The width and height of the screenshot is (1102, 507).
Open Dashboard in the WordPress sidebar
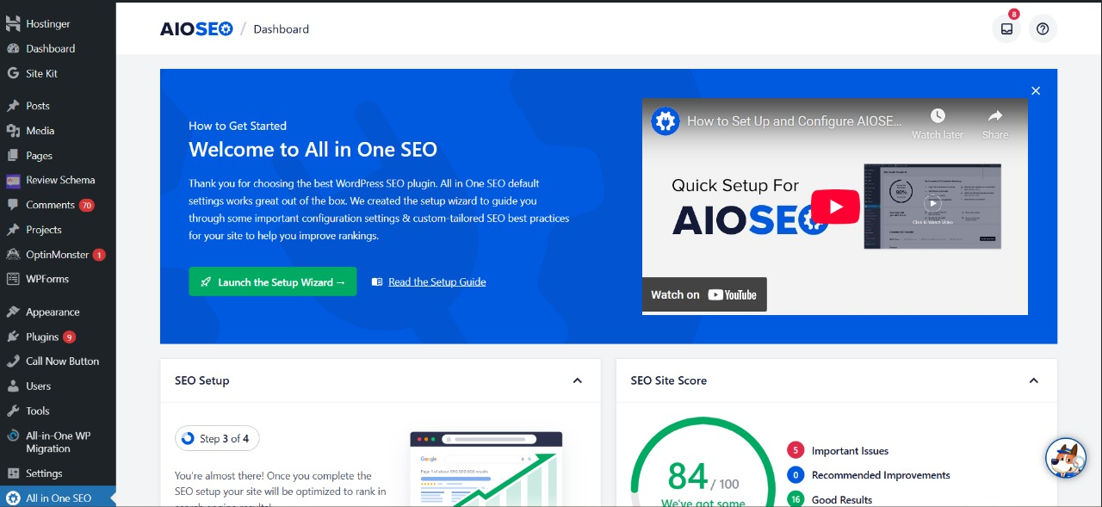pyautogui.click(x=58, y=49)
